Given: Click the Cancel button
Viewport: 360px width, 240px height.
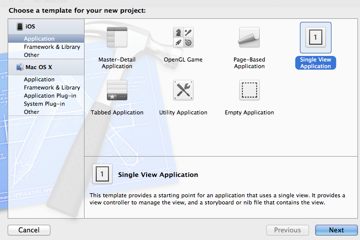Looking at the screenshot, I should tap(29, 230).
